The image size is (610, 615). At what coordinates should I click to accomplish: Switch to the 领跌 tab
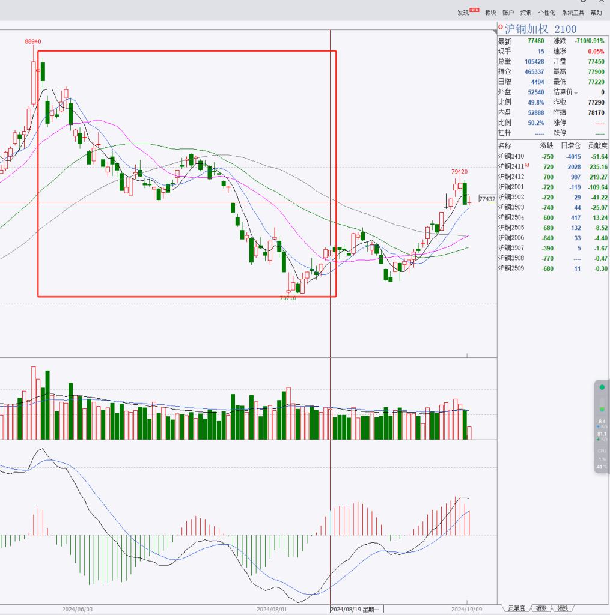pos(561,608)
